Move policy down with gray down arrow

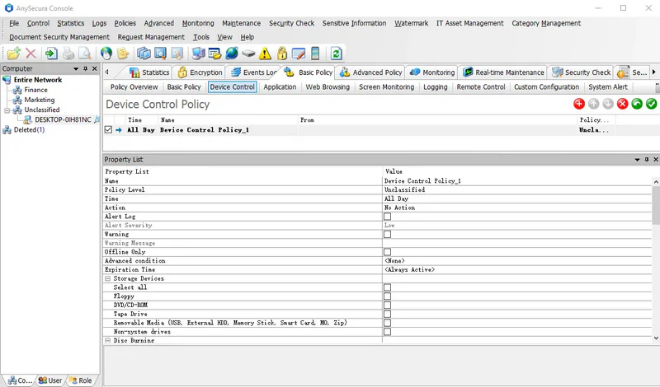(608, 104)
